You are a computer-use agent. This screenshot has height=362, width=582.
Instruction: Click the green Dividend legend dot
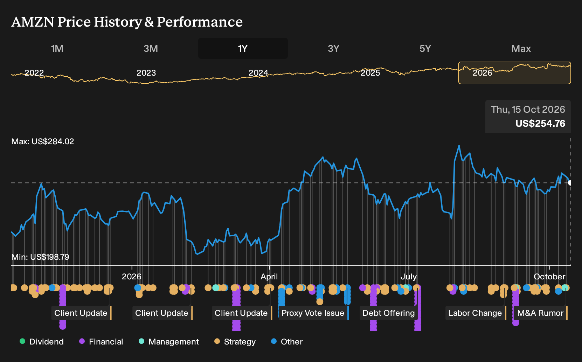tap(22, 341)
